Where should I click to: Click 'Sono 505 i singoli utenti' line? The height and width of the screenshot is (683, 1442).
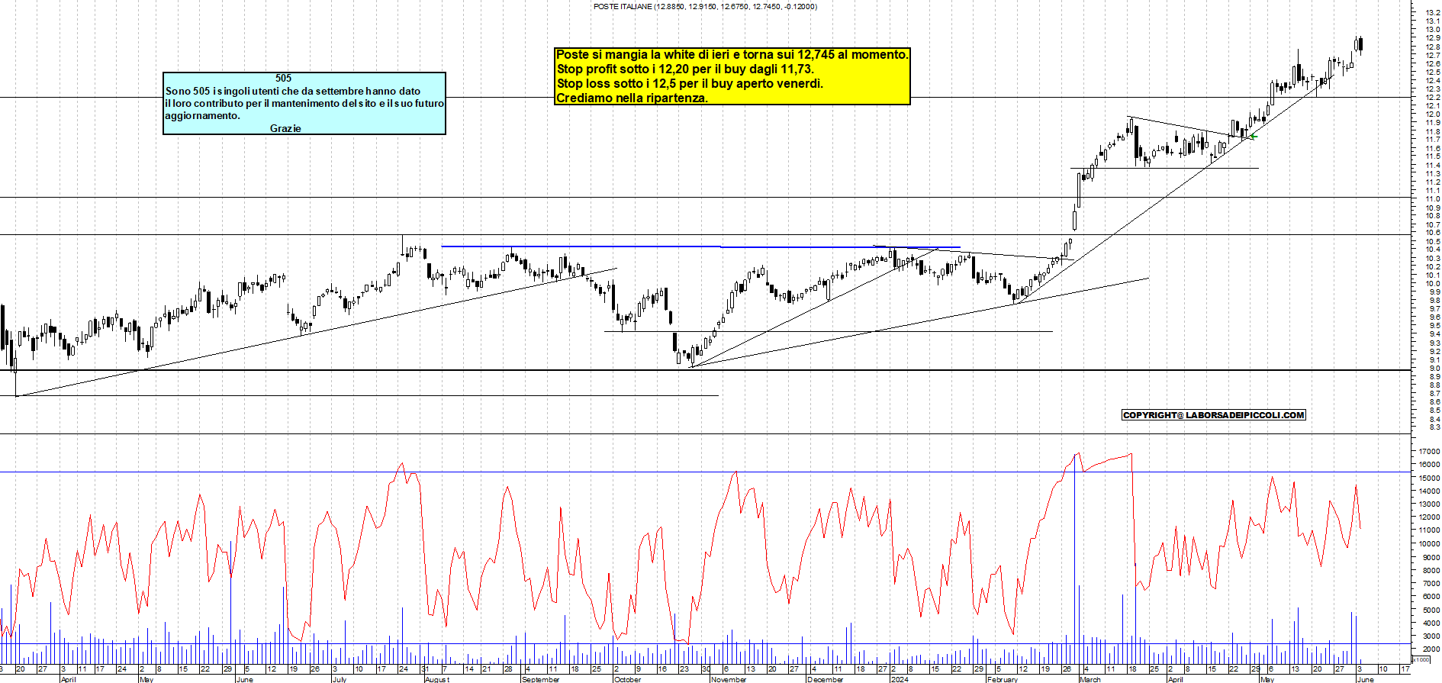pos(293,91)
